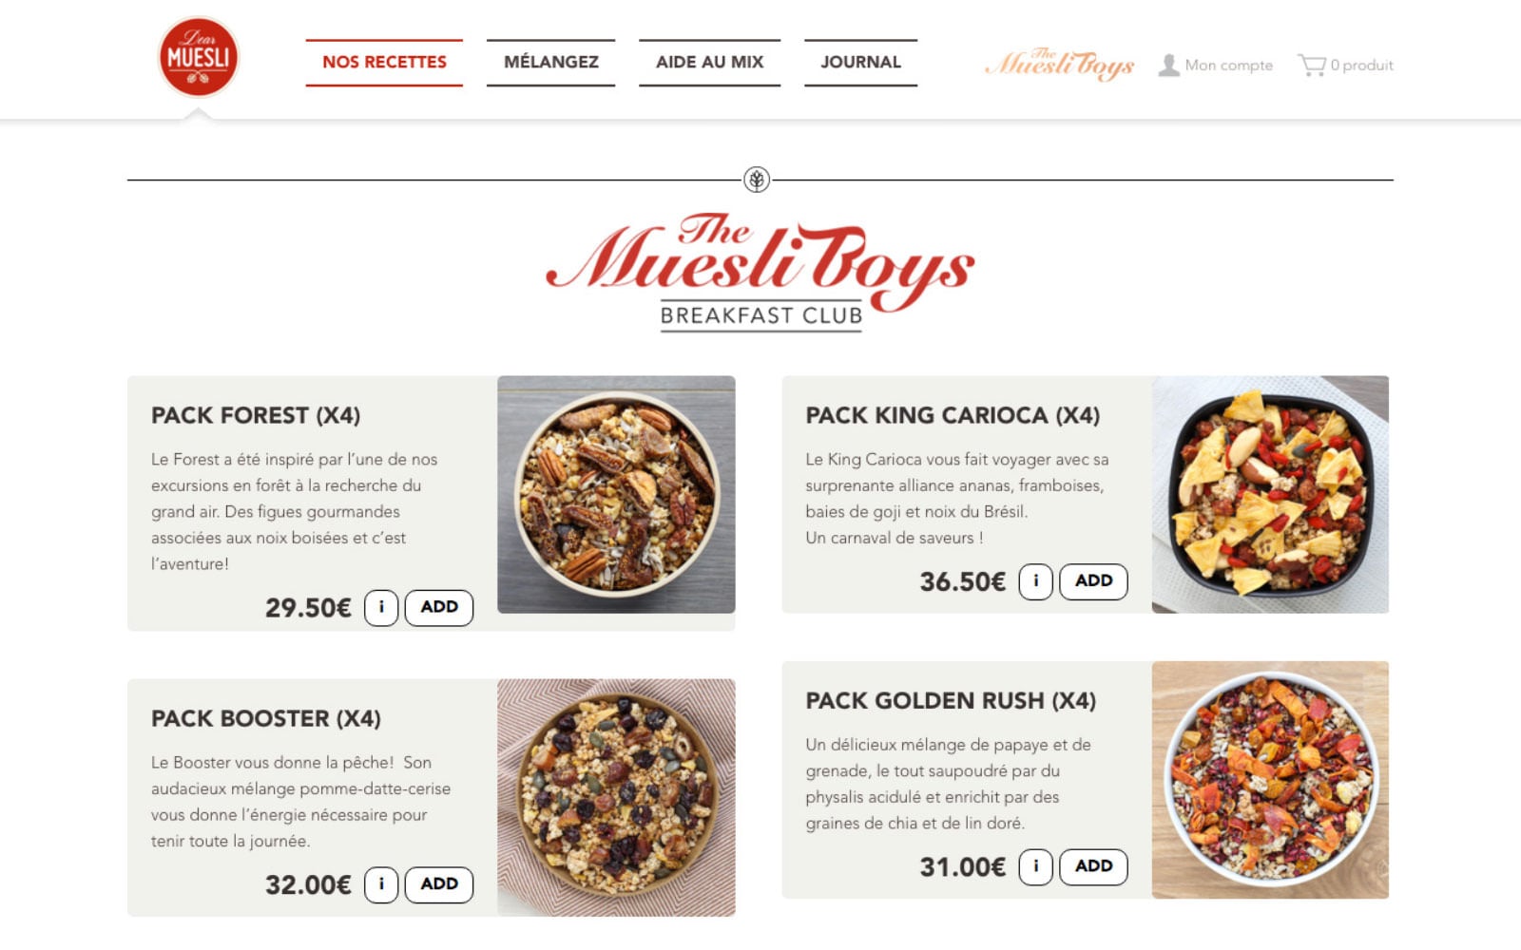Click the Dear Muesli logo
Image resolution: width=1521 pixels, height=950 pixels.
coord(198,57)
